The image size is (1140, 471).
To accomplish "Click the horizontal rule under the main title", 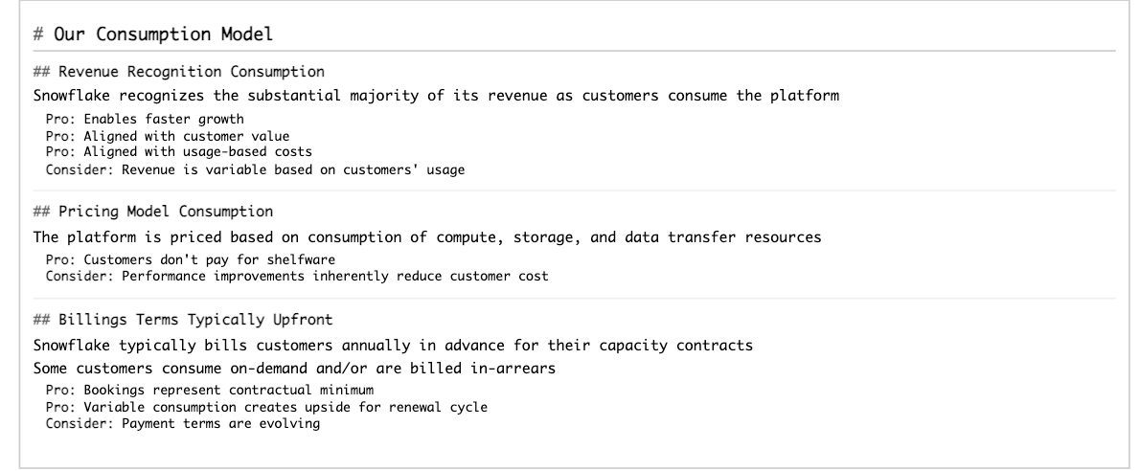I will tap(575, 51).
